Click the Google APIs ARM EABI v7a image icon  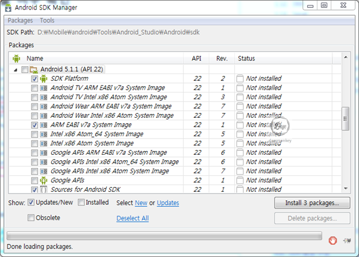(44, 153)
